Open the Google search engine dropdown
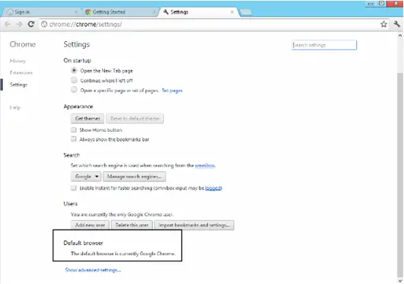The width and height of the screenshot is (404, 284). 86,177
